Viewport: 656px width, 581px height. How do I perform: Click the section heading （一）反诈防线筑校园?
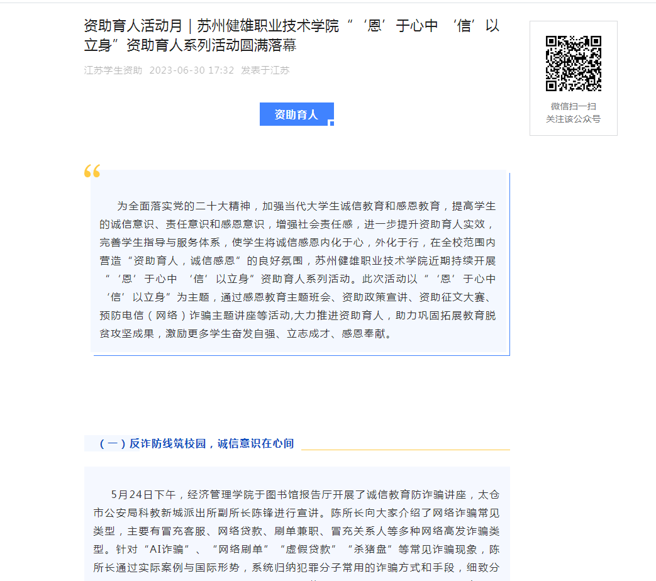196,443
